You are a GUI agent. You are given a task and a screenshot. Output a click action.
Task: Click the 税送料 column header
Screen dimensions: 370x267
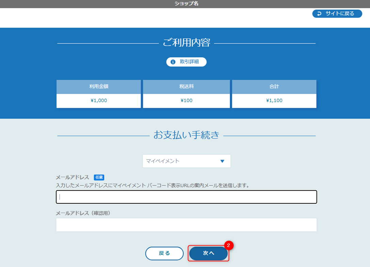(x=186, y=87)
